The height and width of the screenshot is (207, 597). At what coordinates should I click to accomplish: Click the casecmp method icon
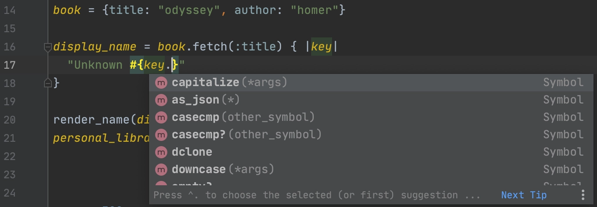click(161, 117)
